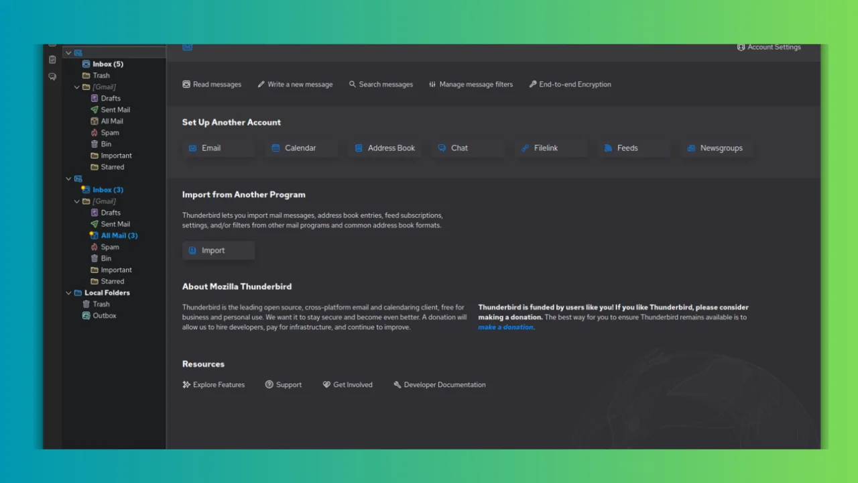Collapse the [Gmail] folder above Inbox (3) account
The width and height of the screenshot is (858, 483).
(77, 87)
